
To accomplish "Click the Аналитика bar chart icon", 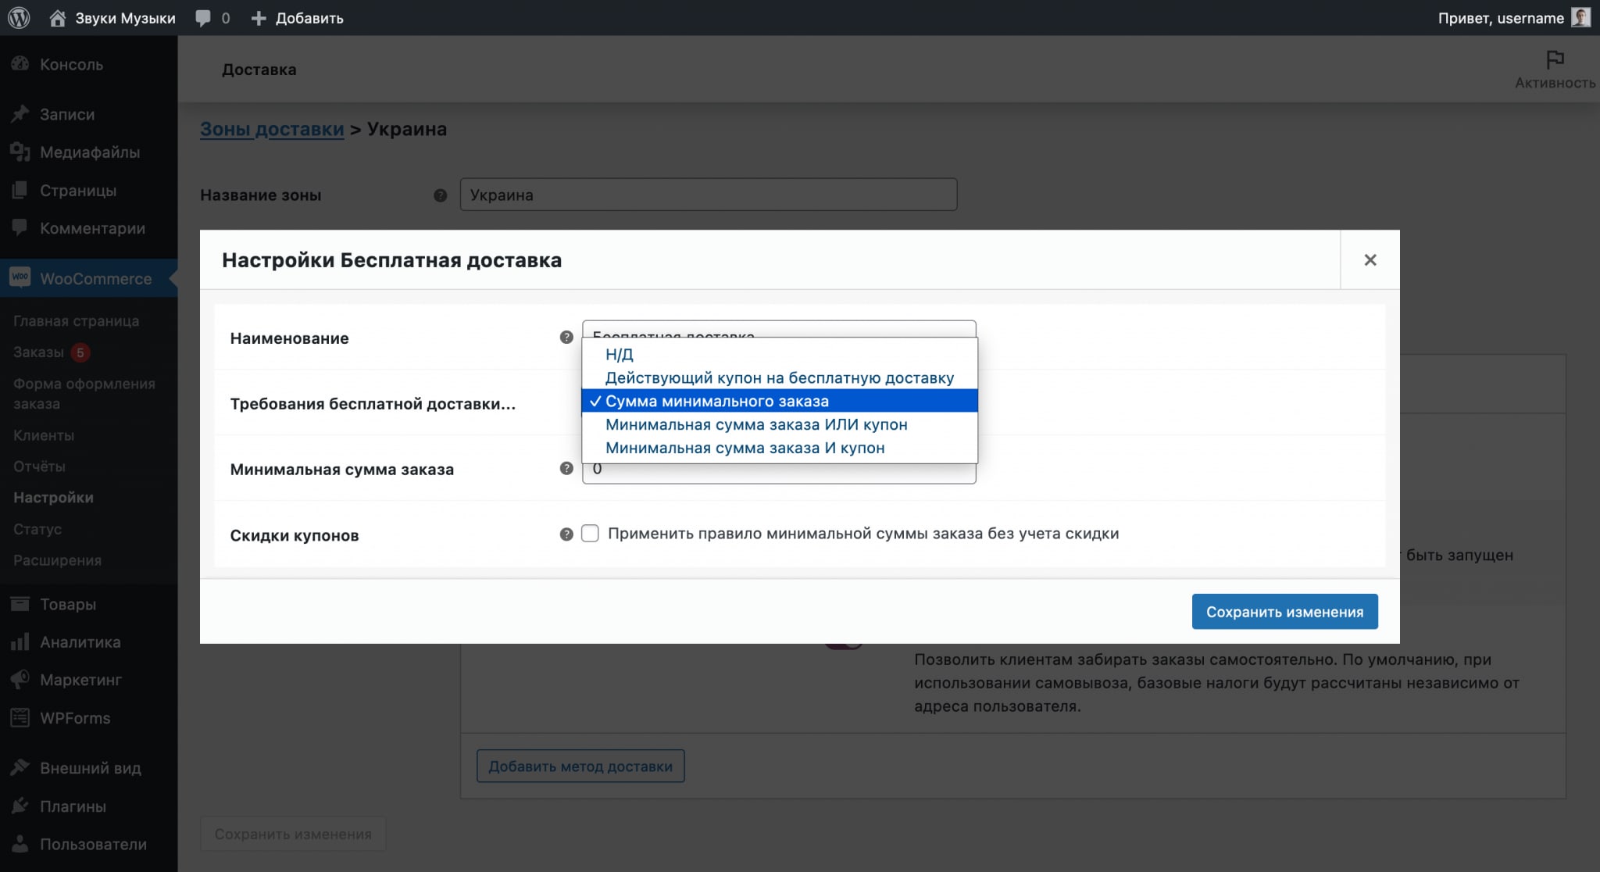I will click(20, 642).
